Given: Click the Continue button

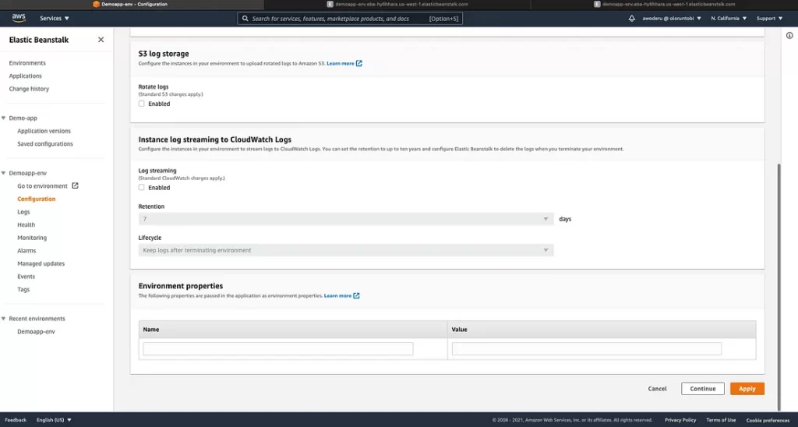Looking at the screenshot, I should click(702, 389).
